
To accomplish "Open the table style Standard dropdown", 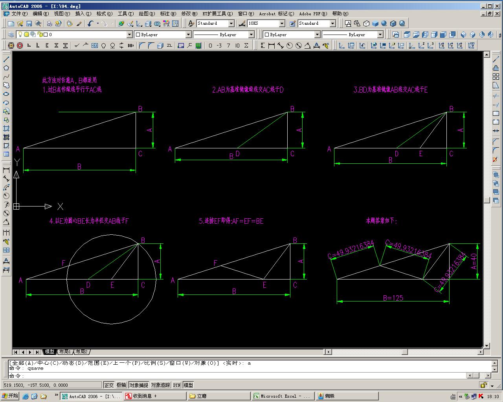I will 333,24.
